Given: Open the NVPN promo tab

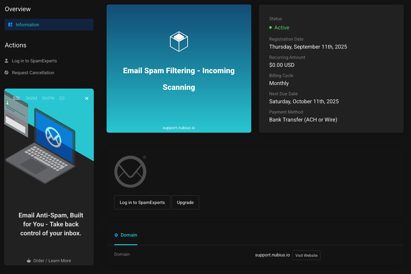Looking at the screenshot, I should pos(48,98).
